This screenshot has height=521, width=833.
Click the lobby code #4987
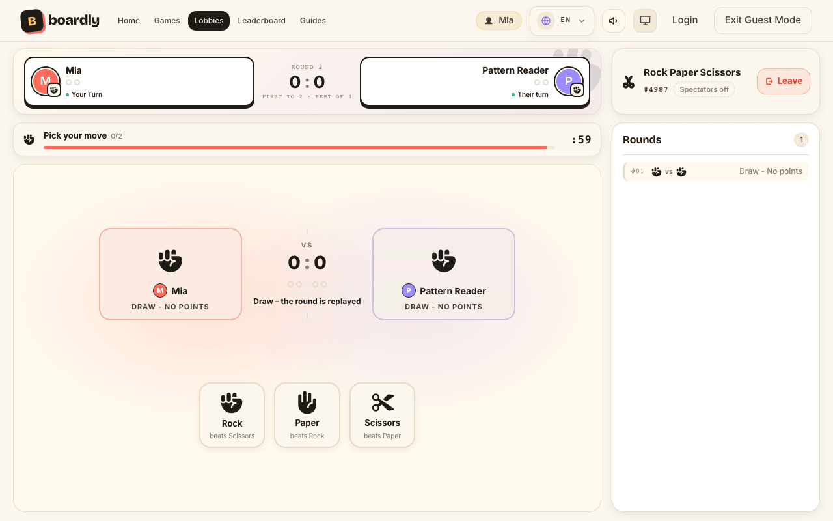[656, 90]
